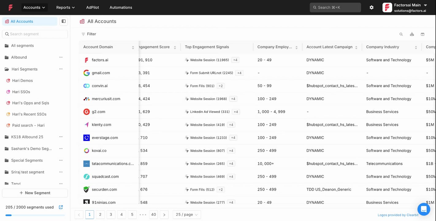Click the Filter funnel icon
This screenshot has width=436, height=221.
[83, 34]
